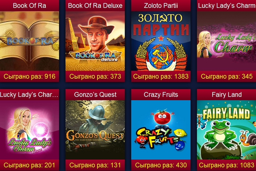Click the Fairy Land title label

(227, 94)
